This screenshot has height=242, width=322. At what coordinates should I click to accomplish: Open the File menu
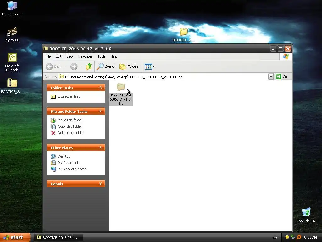[48, 56]
